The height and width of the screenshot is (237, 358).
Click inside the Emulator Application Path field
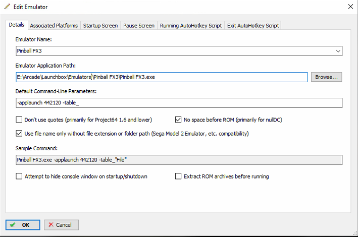pyautogui.click(x=162, y=77)
